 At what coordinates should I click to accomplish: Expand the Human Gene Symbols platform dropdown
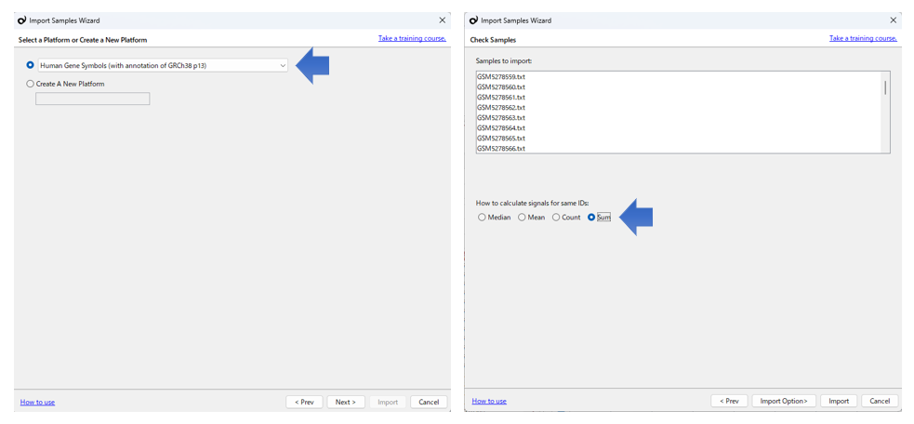tap(283, 65)
